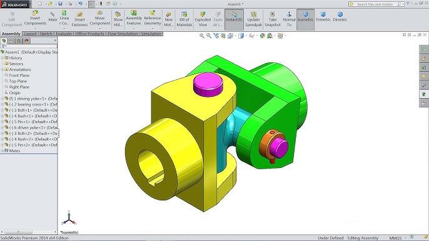429x241 pixels.
Task: Expand the History tree node
Action: [x=3, y=58]
